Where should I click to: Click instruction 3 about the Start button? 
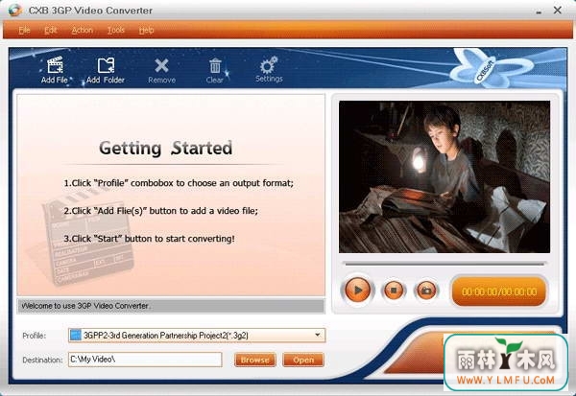(x=149, y=239)
